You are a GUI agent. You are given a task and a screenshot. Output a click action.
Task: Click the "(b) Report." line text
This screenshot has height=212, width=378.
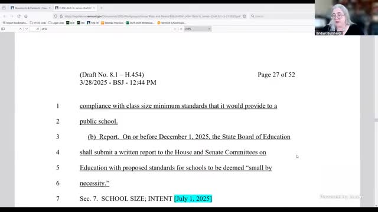[x=189, y=137]
